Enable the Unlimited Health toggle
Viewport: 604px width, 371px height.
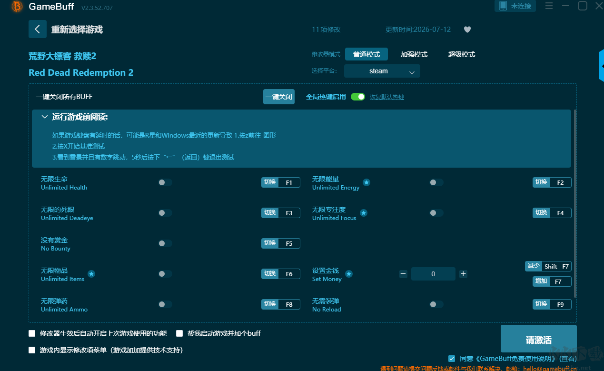tap(165, 182)
